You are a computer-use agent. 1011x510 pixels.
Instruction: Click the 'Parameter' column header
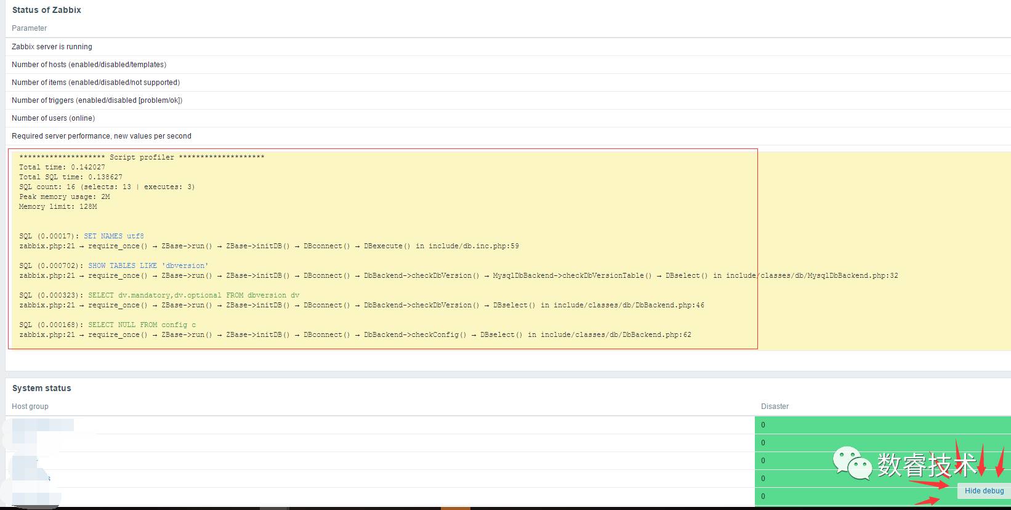[30, 28]
